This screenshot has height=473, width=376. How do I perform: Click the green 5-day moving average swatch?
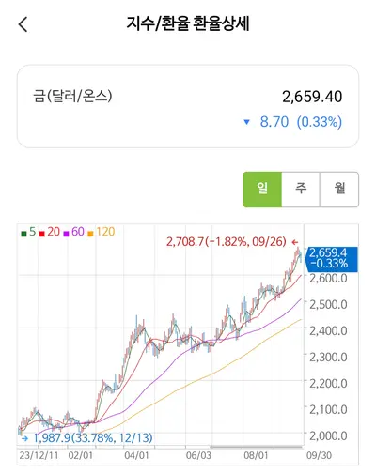pos(23,234)
